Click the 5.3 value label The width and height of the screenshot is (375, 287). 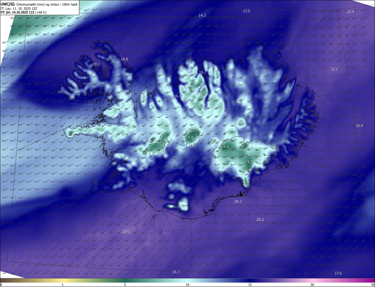250,162
